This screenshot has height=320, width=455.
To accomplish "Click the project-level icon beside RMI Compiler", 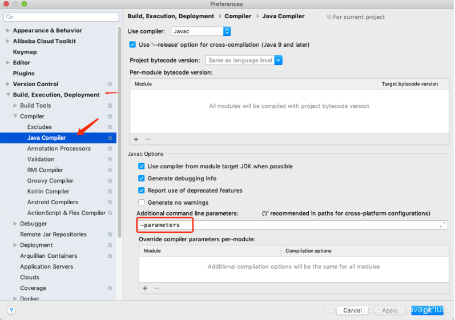I will pos(110,170).
